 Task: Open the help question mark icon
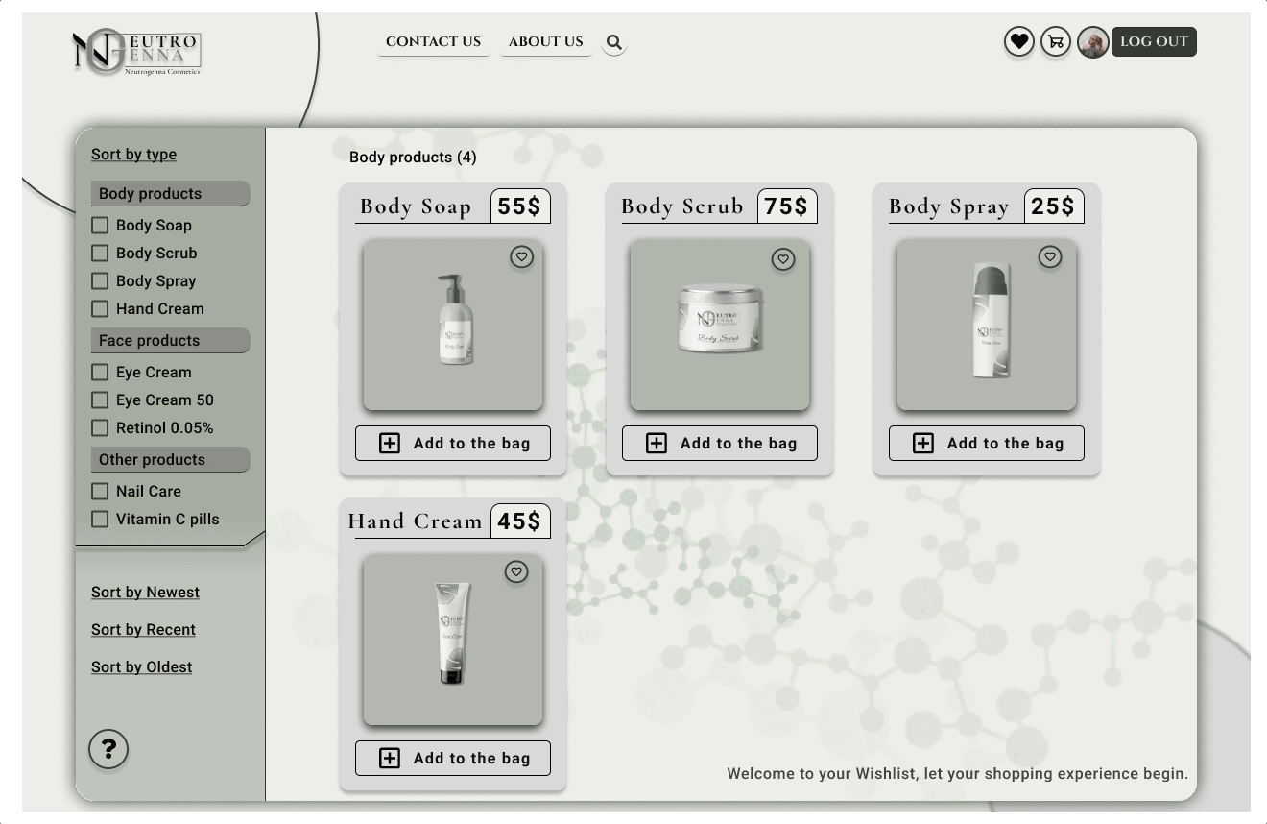(x=108, y=749)
